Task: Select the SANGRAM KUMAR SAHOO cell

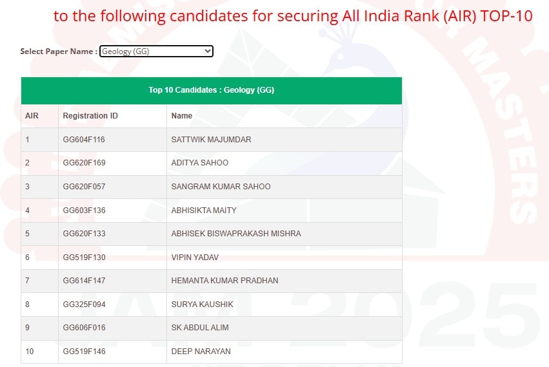Action: pos(221,187)
